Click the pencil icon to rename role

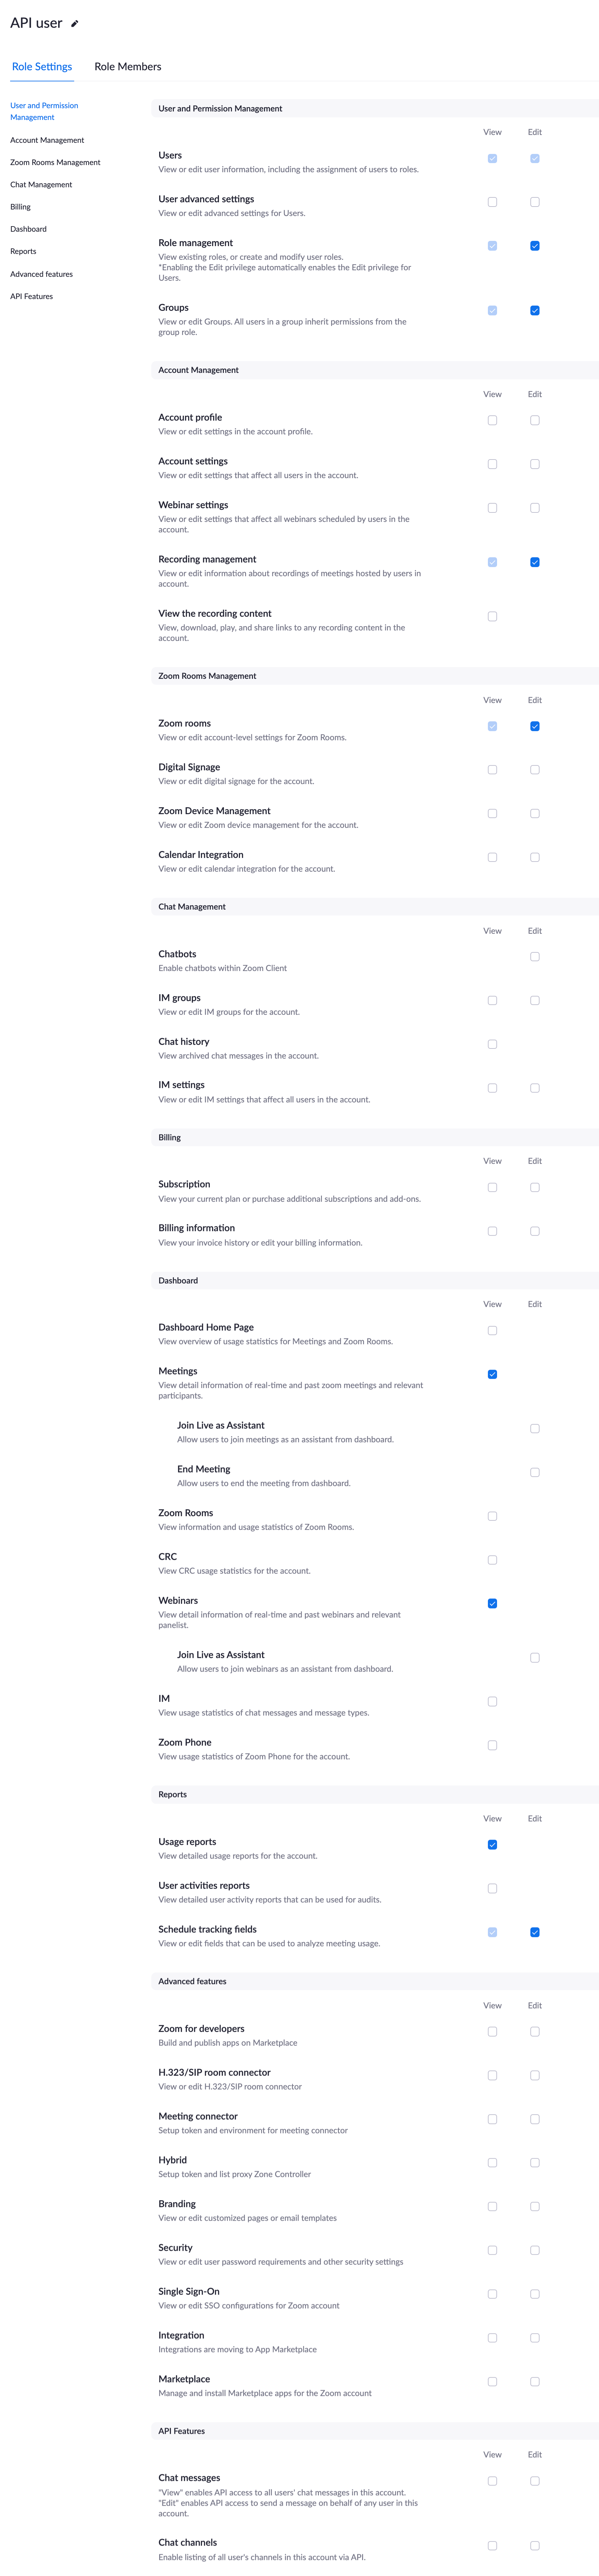(75, 23)
